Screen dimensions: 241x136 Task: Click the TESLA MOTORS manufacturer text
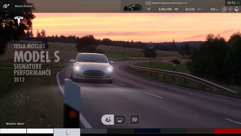[x=29, y=46]
